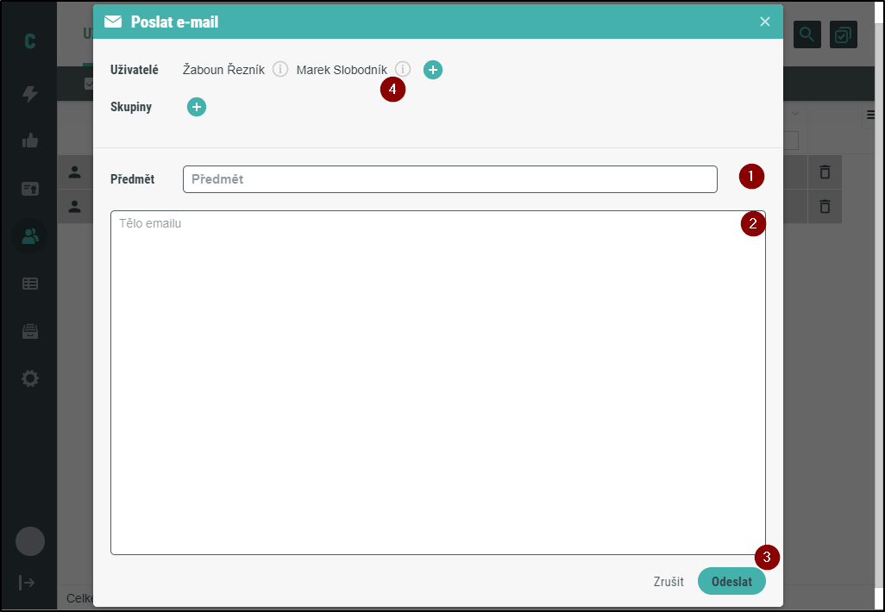Click into the Předmět subject field

click(x=449, y=179)
